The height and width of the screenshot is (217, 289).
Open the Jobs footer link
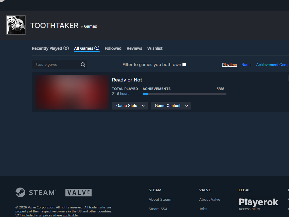click(x=203, y=209)
